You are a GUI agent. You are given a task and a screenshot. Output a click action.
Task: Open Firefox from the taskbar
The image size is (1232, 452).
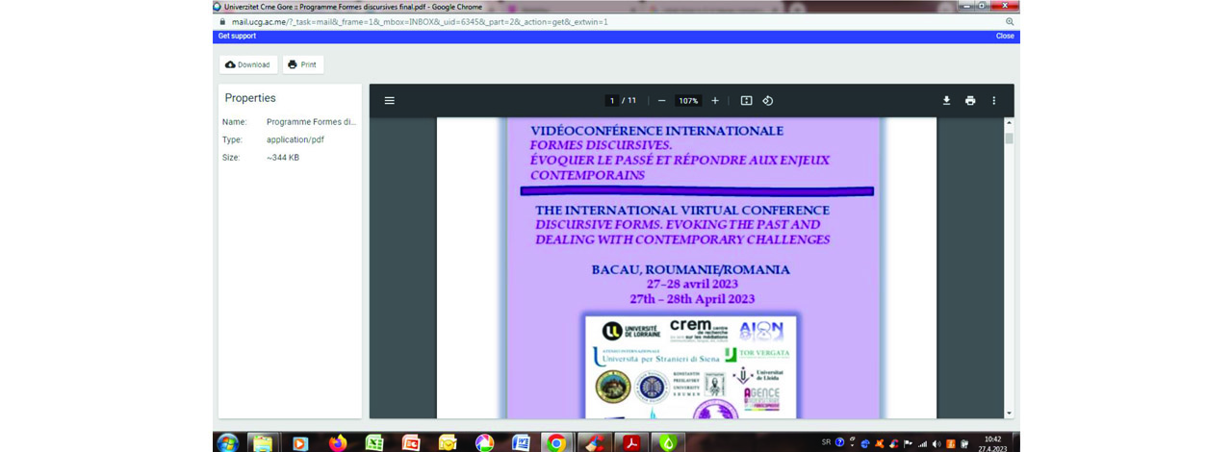click(337, 442)
